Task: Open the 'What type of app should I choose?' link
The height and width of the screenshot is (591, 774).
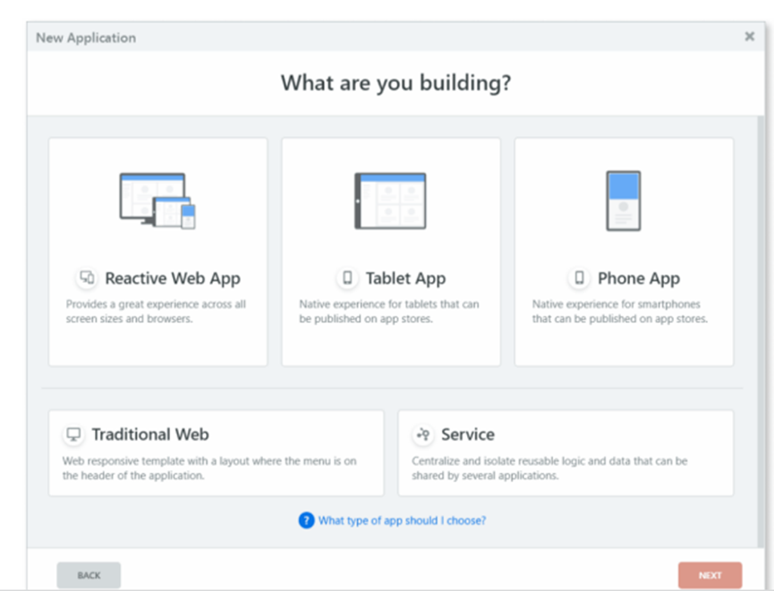Action: pos(404,520)
